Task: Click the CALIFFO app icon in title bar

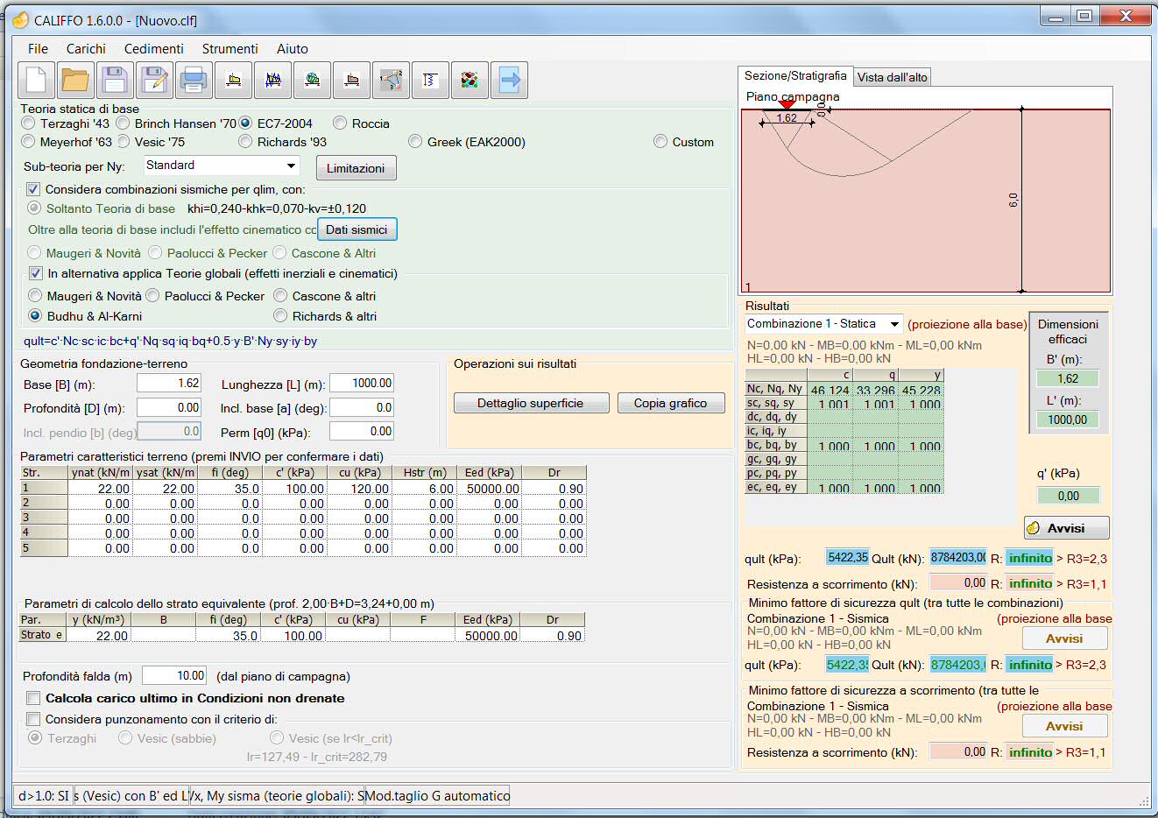Action: pos(21,20)
